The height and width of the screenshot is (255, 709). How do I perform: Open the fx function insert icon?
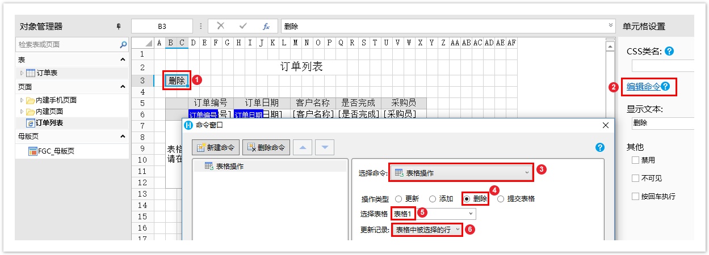[x=266, y=26]
